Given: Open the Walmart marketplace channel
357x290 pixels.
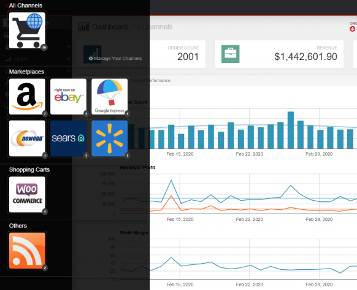Looking at the screenshot, I should point(110,138).
